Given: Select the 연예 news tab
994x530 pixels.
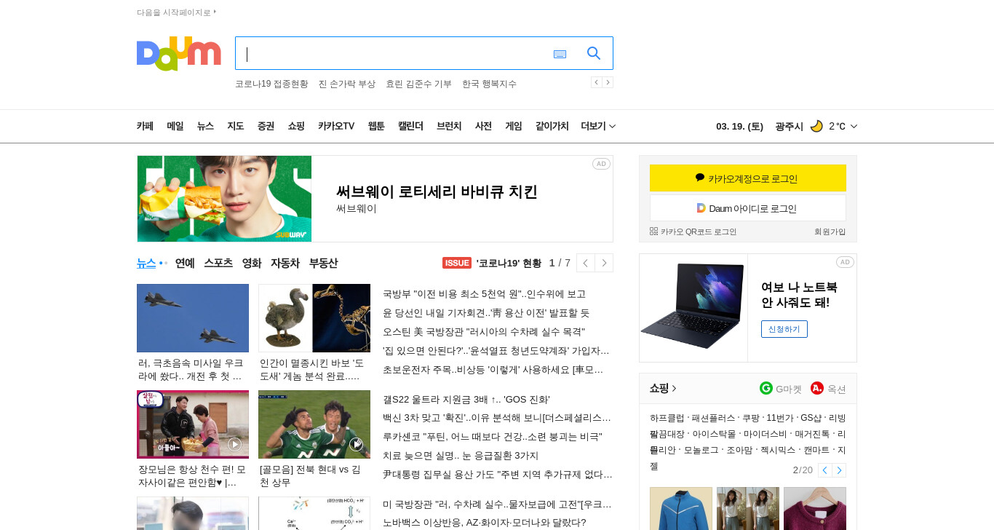Looking at the screenshot, I should click(185, 263).
